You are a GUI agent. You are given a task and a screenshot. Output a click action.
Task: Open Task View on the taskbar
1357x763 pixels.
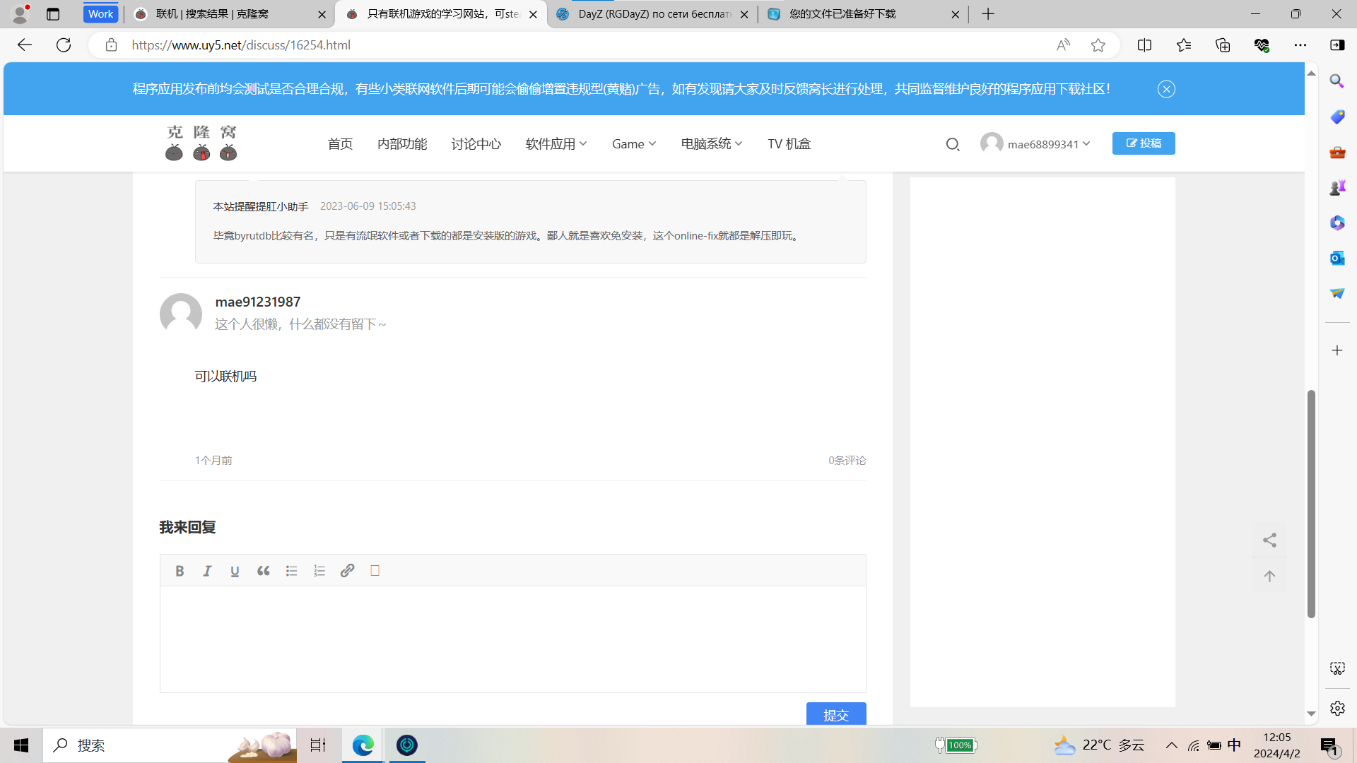click(x=318, y=745)
